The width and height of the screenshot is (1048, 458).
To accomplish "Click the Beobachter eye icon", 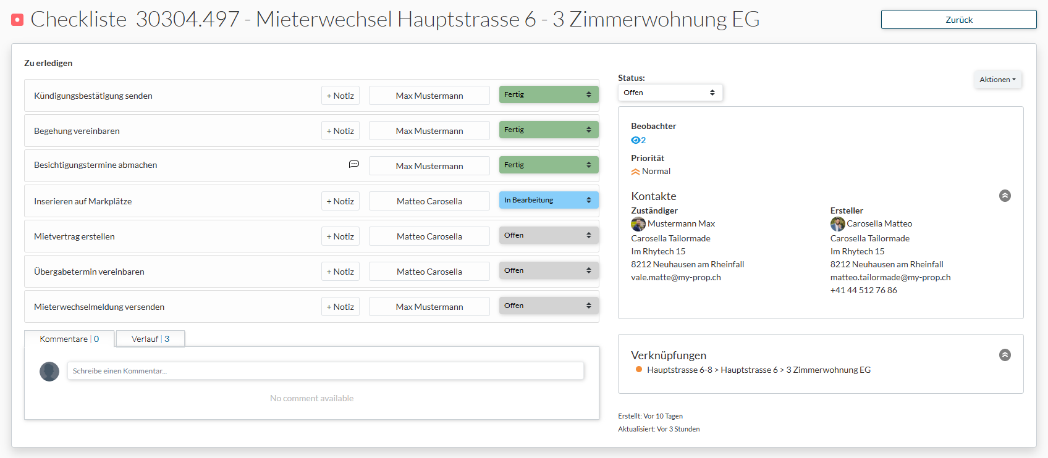I will click(x=635, y=140).
